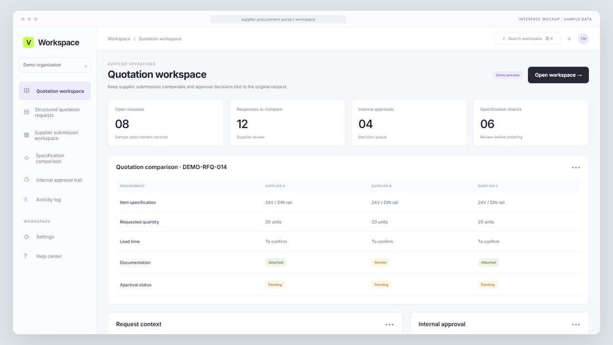Image resolution: width=613 pixels, height=345 pixels.
Task: Select the Open requests 08 card
Action: tap(166, 123)
